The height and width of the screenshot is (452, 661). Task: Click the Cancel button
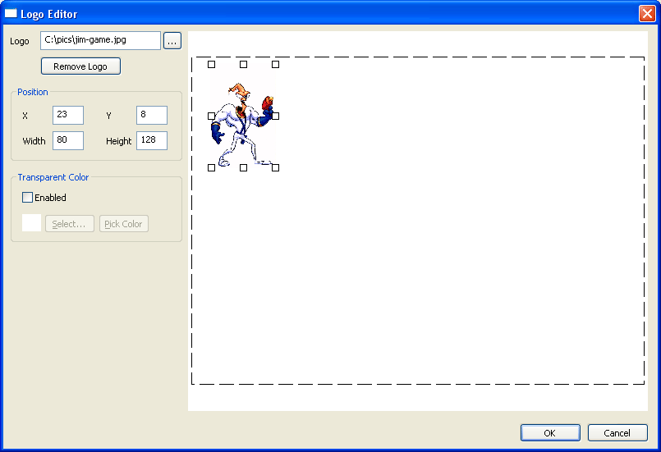617,432
